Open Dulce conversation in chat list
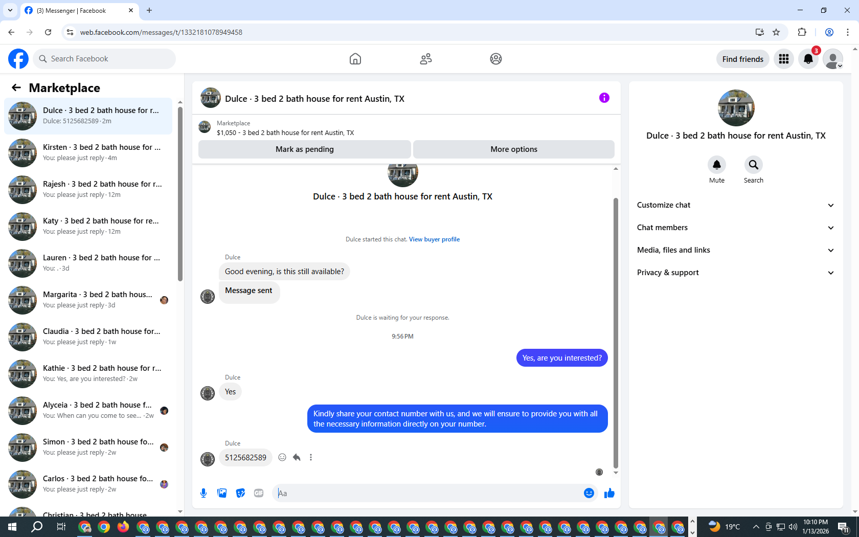 click(x=88, y=116)
